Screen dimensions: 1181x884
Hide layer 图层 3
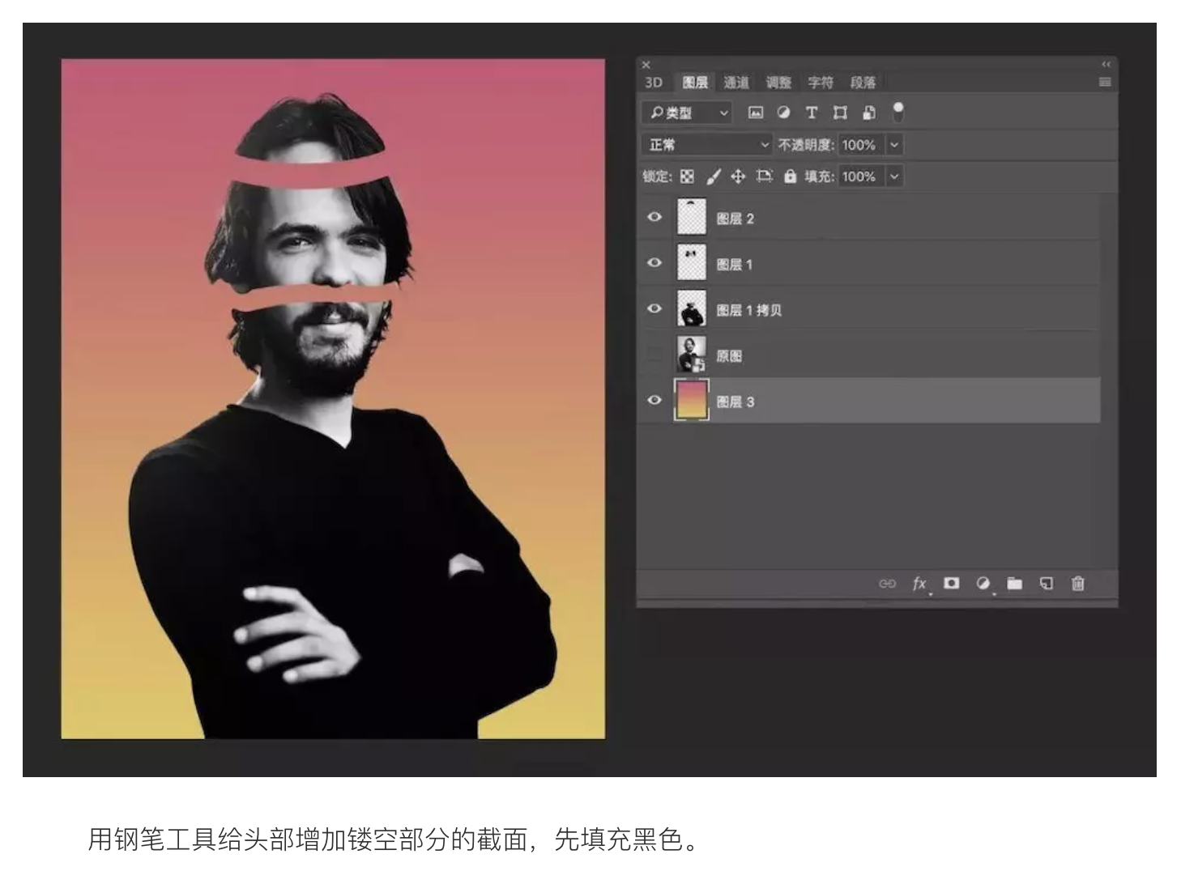pyautogui.click(x=654, y=400)
